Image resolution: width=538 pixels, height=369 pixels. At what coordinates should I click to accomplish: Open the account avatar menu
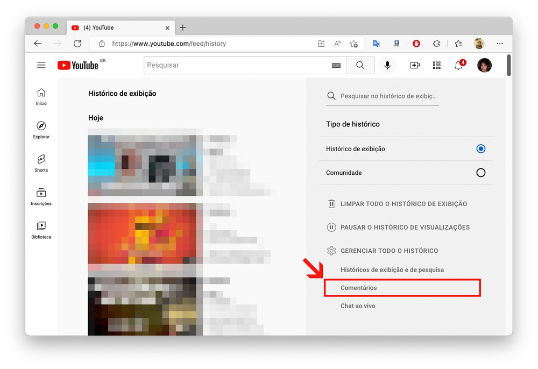point(484,65)
